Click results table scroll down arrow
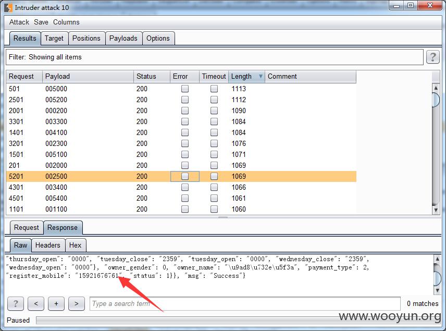Image resolution: width=446 pixels, height=331 pixels. click(436, 210)
